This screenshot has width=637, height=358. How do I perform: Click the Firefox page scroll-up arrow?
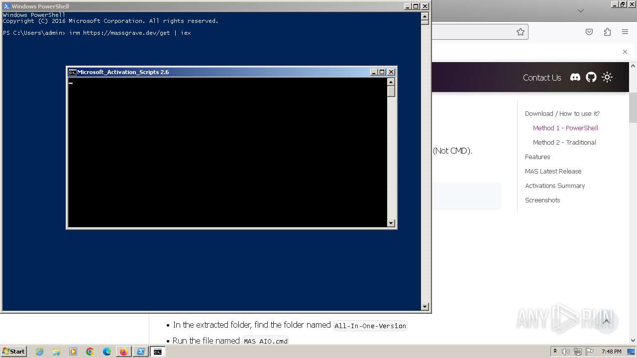633,66
